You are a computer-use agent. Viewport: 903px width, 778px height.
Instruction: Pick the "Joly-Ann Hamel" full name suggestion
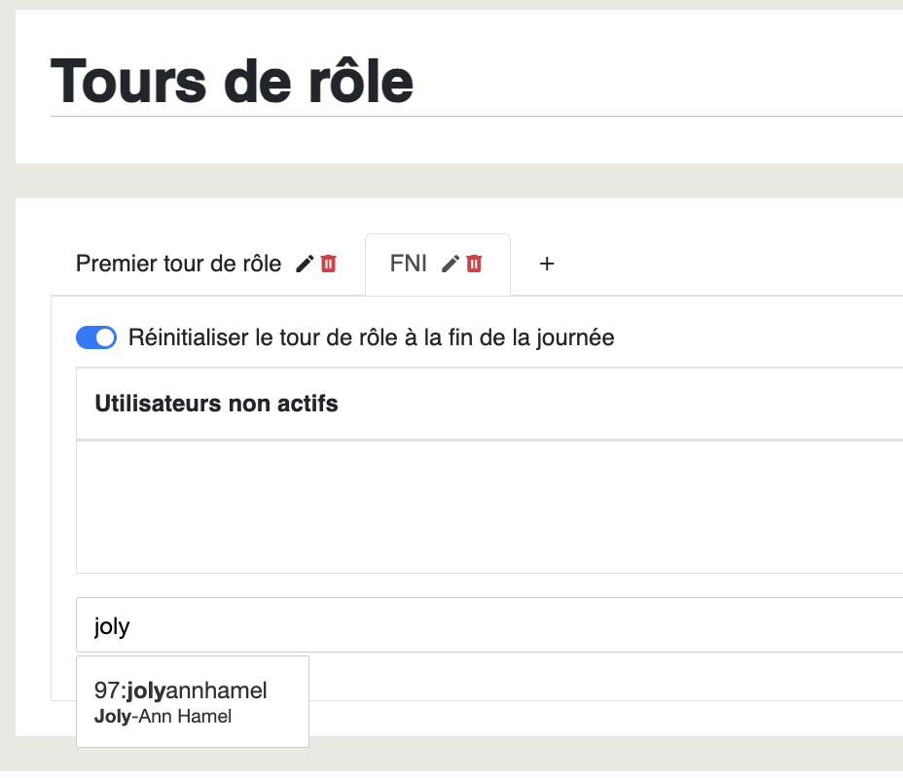(x=163, y=717)
